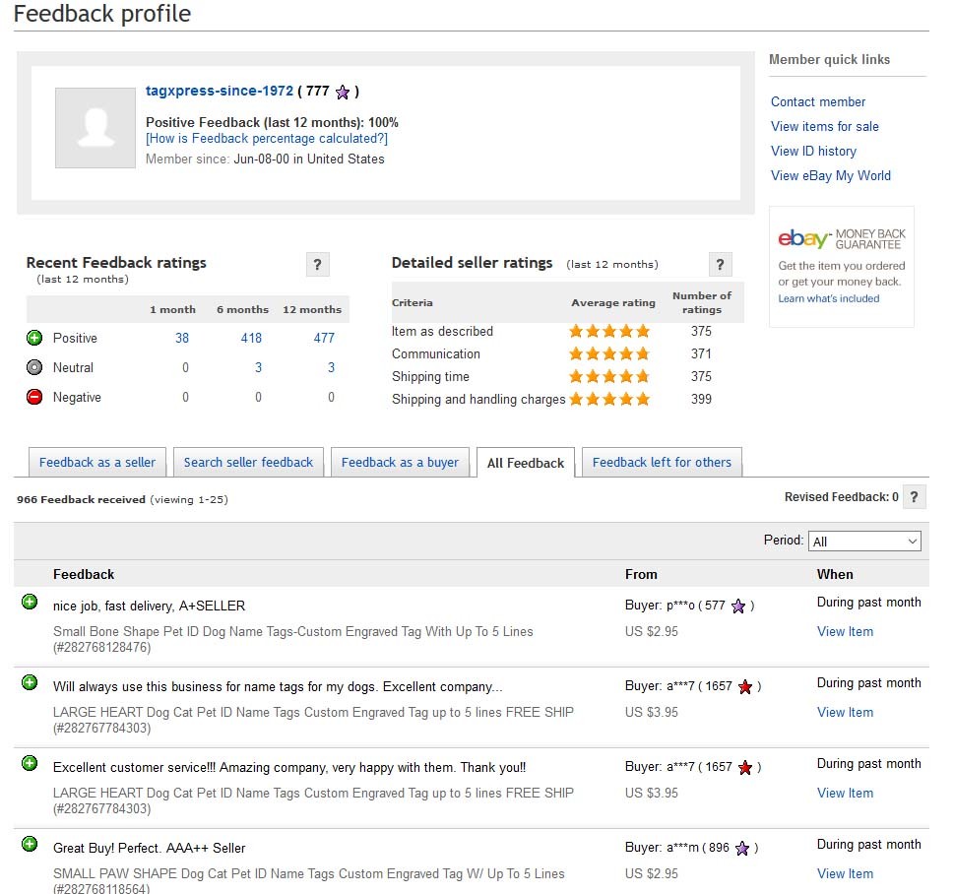
Task: Click the red Negative feedback icon
Action: [34, 397]
